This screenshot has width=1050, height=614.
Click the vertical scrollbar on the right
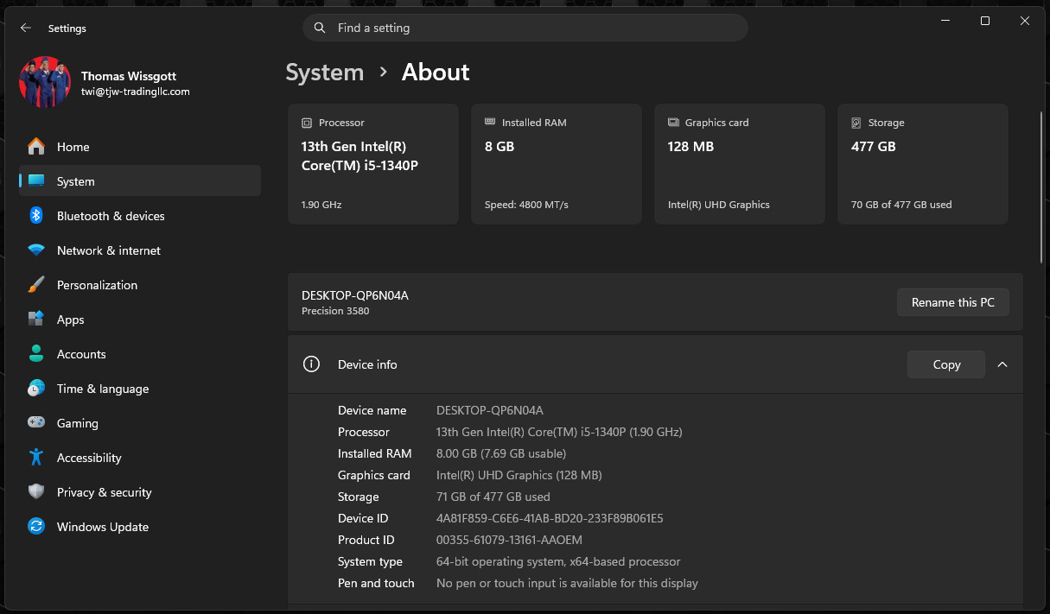coord(1042,186)
